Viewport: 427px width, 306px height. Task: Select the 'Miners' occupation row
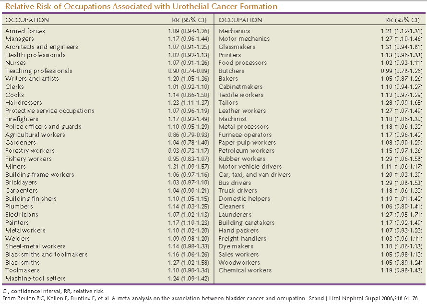(x=107, y=166)
